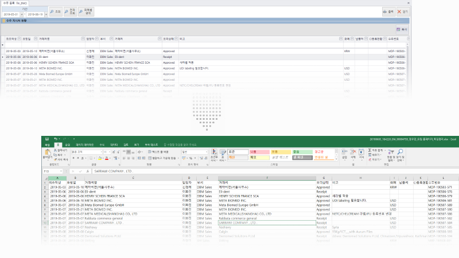Open the font name dropdown in Excel
The width and height of the screenshot is (459, 258).
pyautogui.click(x=102, y=152)
